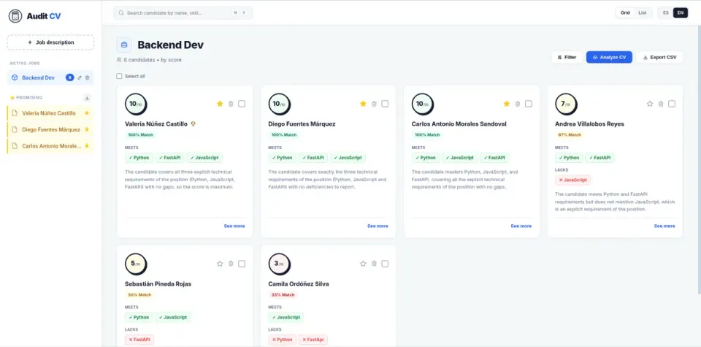Trash the Diego Fuentes Márquez card
Viewport: 701px width, 347px height.
(x=374, y=104)
